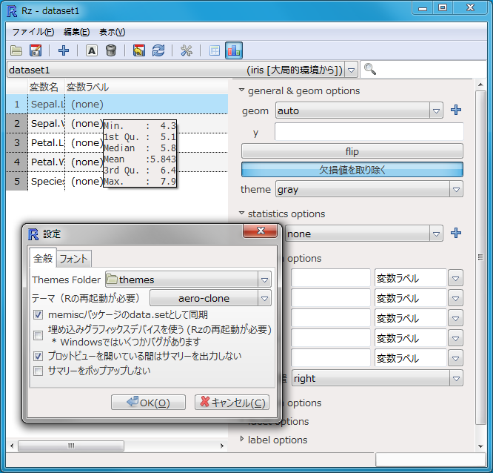
Task: Open the dataset1 selector dropdown
Action: pos(351,70)
